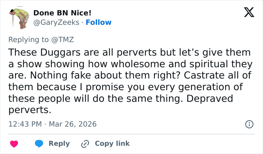
Task: Follow the GaryZeeks account
Action: [x=98, y=23]
